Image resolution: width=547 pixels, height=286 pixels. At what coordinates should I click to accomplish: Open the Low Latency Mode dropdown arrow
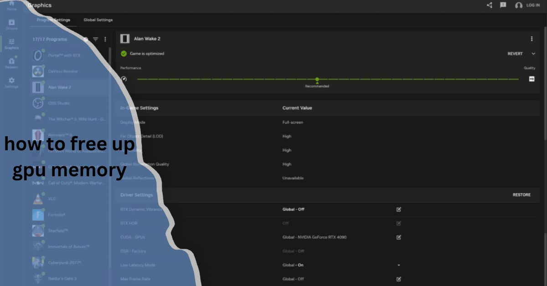pos(399,265)
